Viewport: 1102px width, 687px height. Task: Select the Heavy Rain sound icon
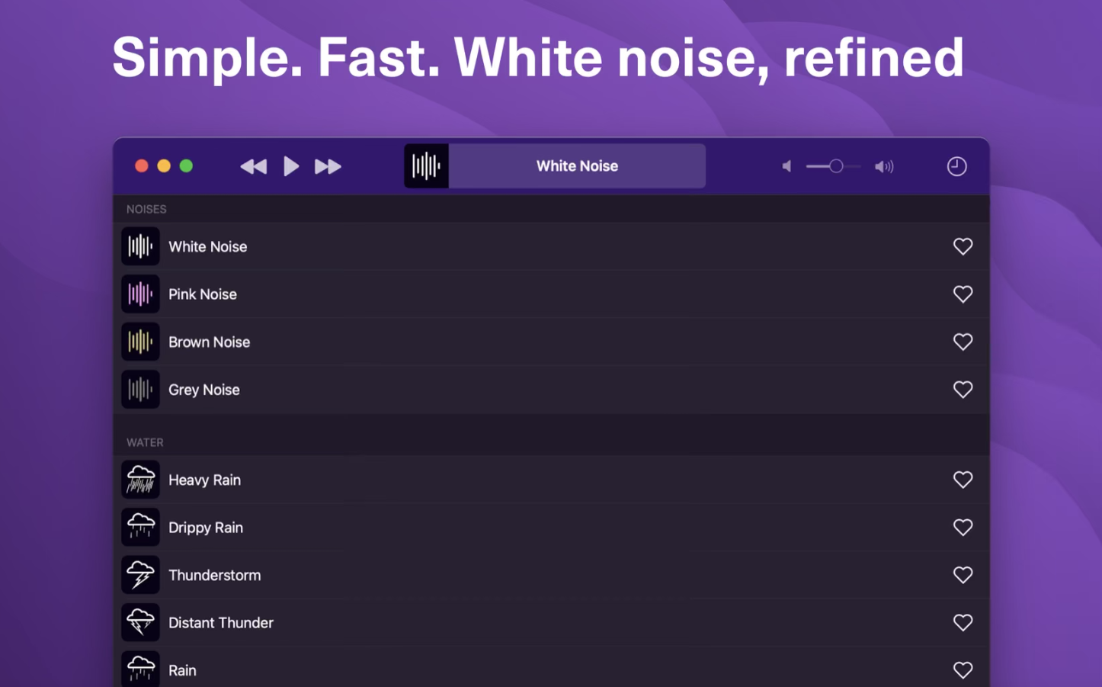pos(140,480)
